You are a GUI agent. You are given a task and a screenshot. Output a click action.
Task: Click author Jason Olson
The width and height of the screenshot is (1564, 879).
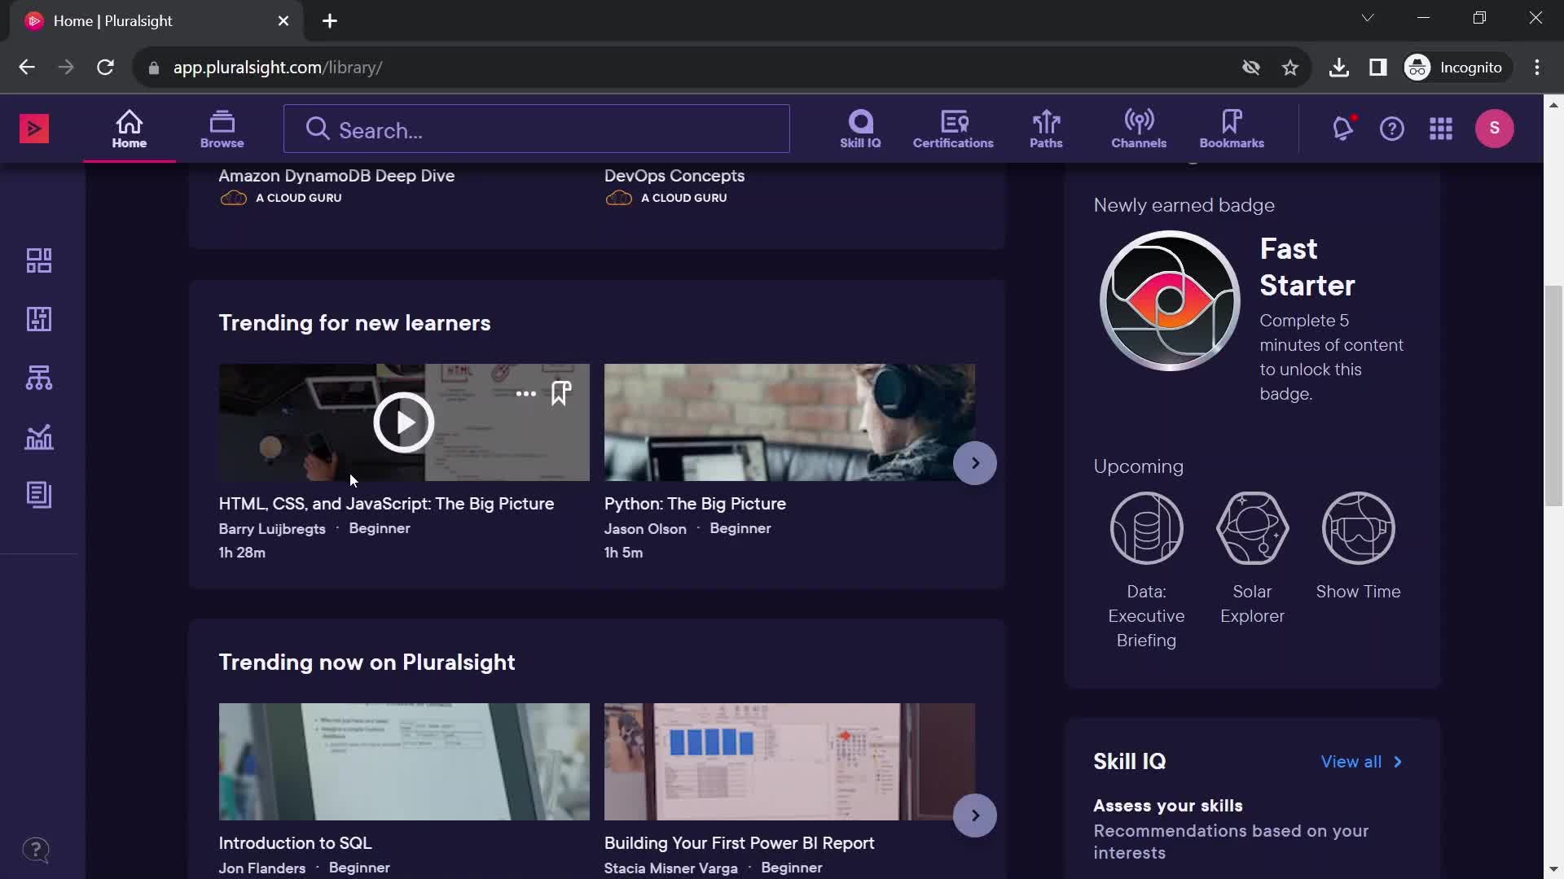[x=645, y=529]
